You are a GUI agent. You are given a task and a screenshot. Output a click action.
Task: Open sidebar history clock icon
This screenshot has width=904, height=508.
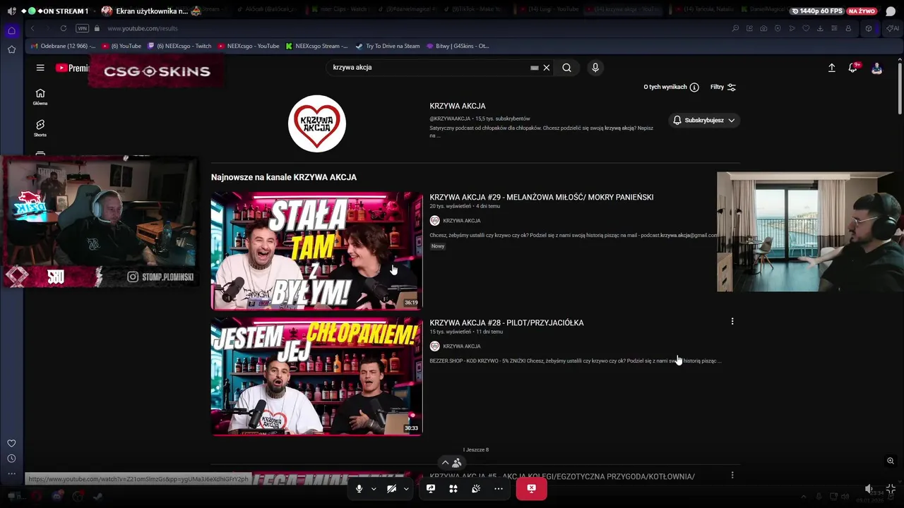pyautogui.click(x=11, y=459)
